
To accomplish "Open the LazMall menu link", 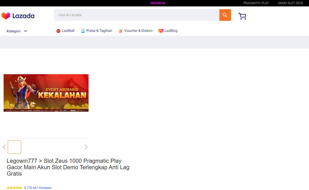I will pyautogui.click(x=68, y=31).
